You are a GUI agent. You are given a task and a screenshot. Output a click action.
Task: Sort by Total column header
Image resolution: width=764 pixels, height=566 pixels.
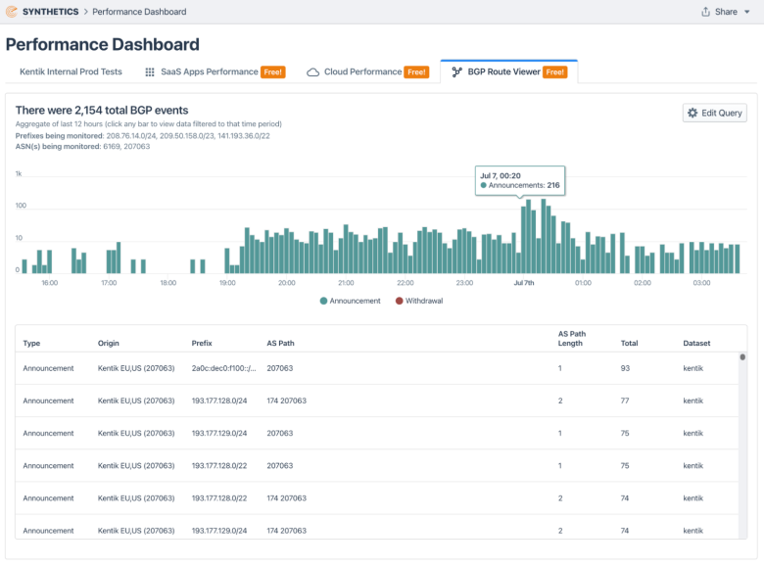coord(629,343)
